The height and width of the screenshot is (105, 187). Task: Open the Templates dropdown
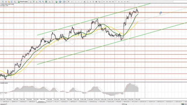point(64,2)
